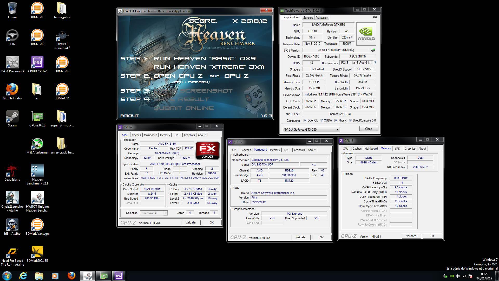Click OK in CPU-Z Mainboard window
The height and width of the screenshot is (281, 499).
(321, 237)
